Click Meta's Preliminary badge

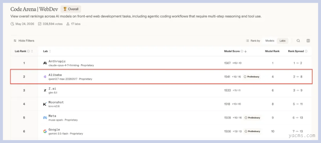pyautogui.click(x=252, y=118)
